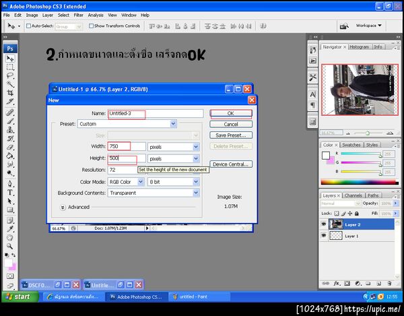Select the Move tool in the toolbox
The width and height of the screenshot is (404, 316).
(x=10, y=59)
